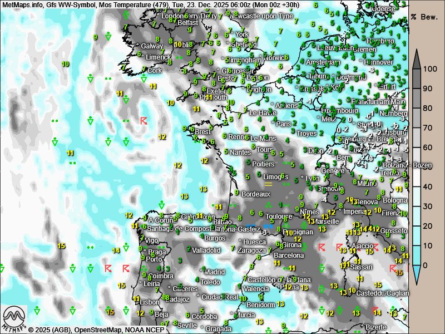Image resolution: width=445 pixels, height=334 pixels.
Task: Click the Madrid city dot marker
Action: click(x=201, y=272)
